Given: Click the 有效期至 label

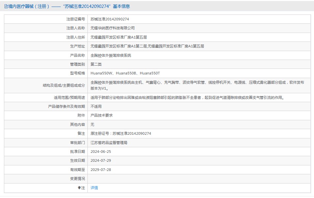Looking at the screenshot, I should (x=78, y=170).
